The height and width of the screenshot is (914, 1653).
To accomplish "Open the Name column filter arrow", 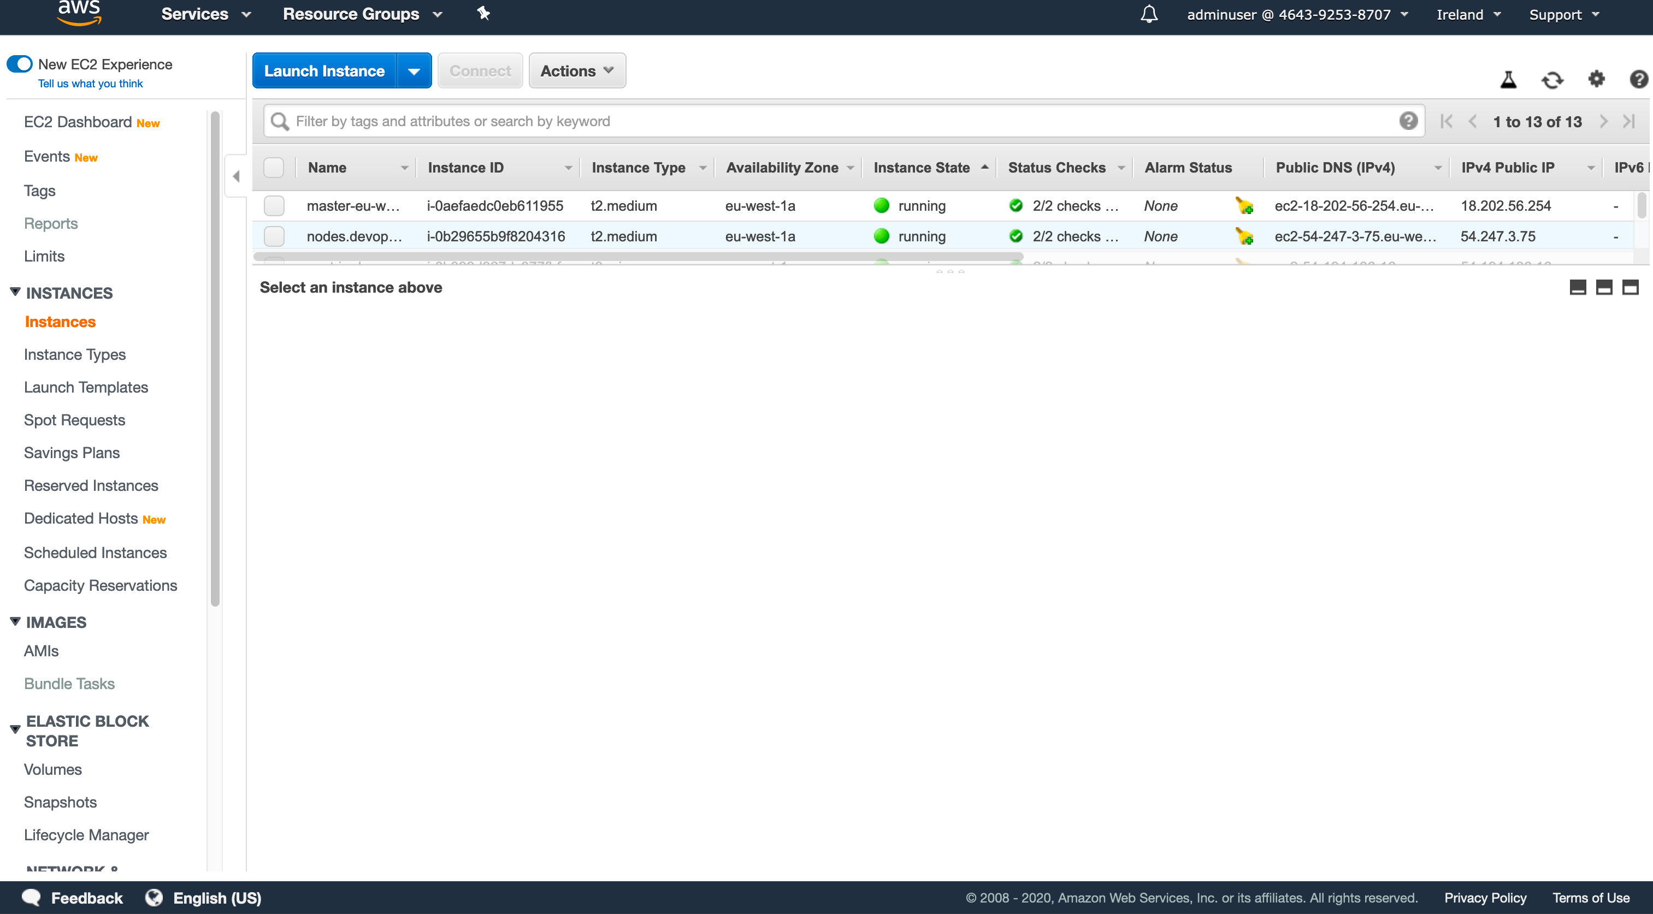I will [x=404, y=168].
